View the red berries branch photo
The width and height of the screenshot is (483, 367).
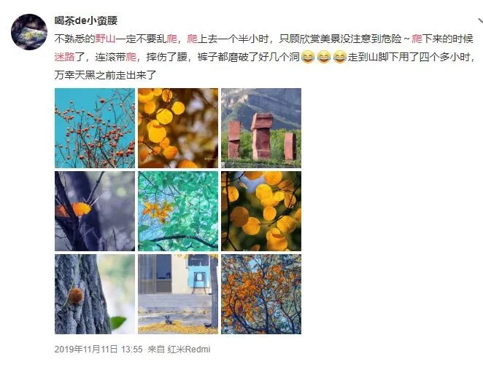pyautogui.click(x=95, y=128)
